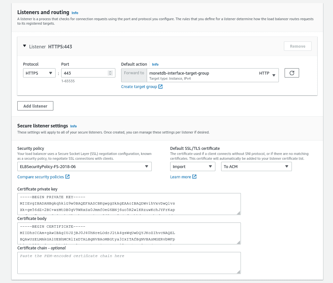Collapse the Listener HTTPS:443 section

[25, 46]
